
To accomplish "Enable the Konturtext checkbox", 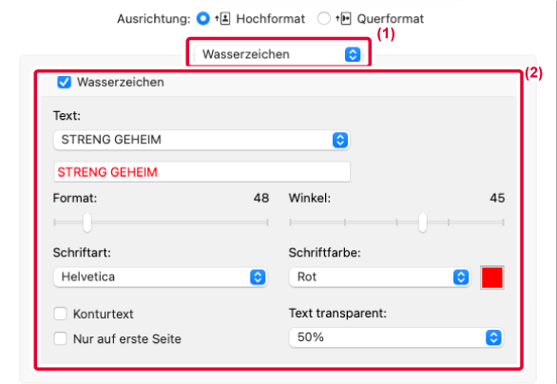I will 61,314.
